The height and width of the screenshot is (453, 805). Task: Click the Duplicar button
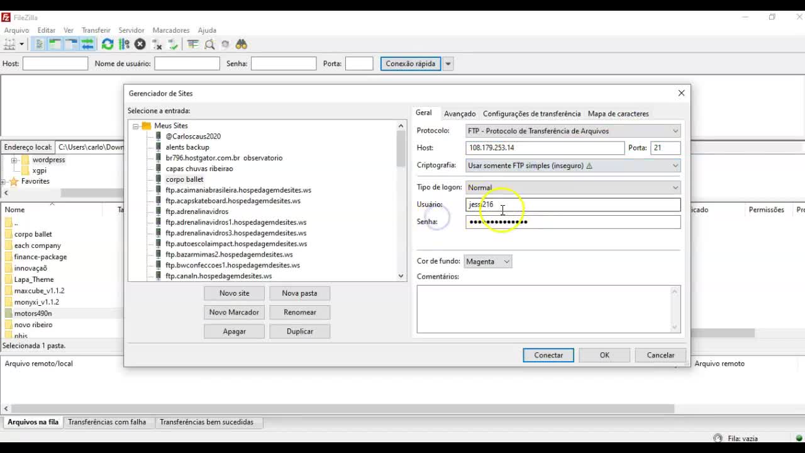point(299,332)
